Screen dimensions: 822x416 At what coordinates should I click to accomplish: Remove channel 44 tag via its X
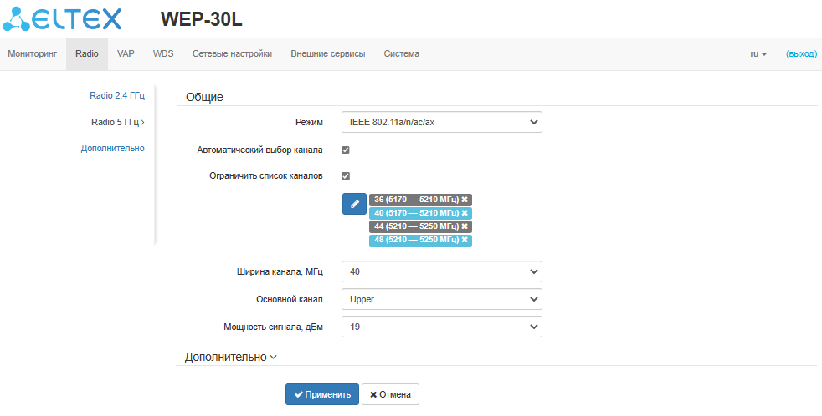pyautogui.click(x=465, y=226)
